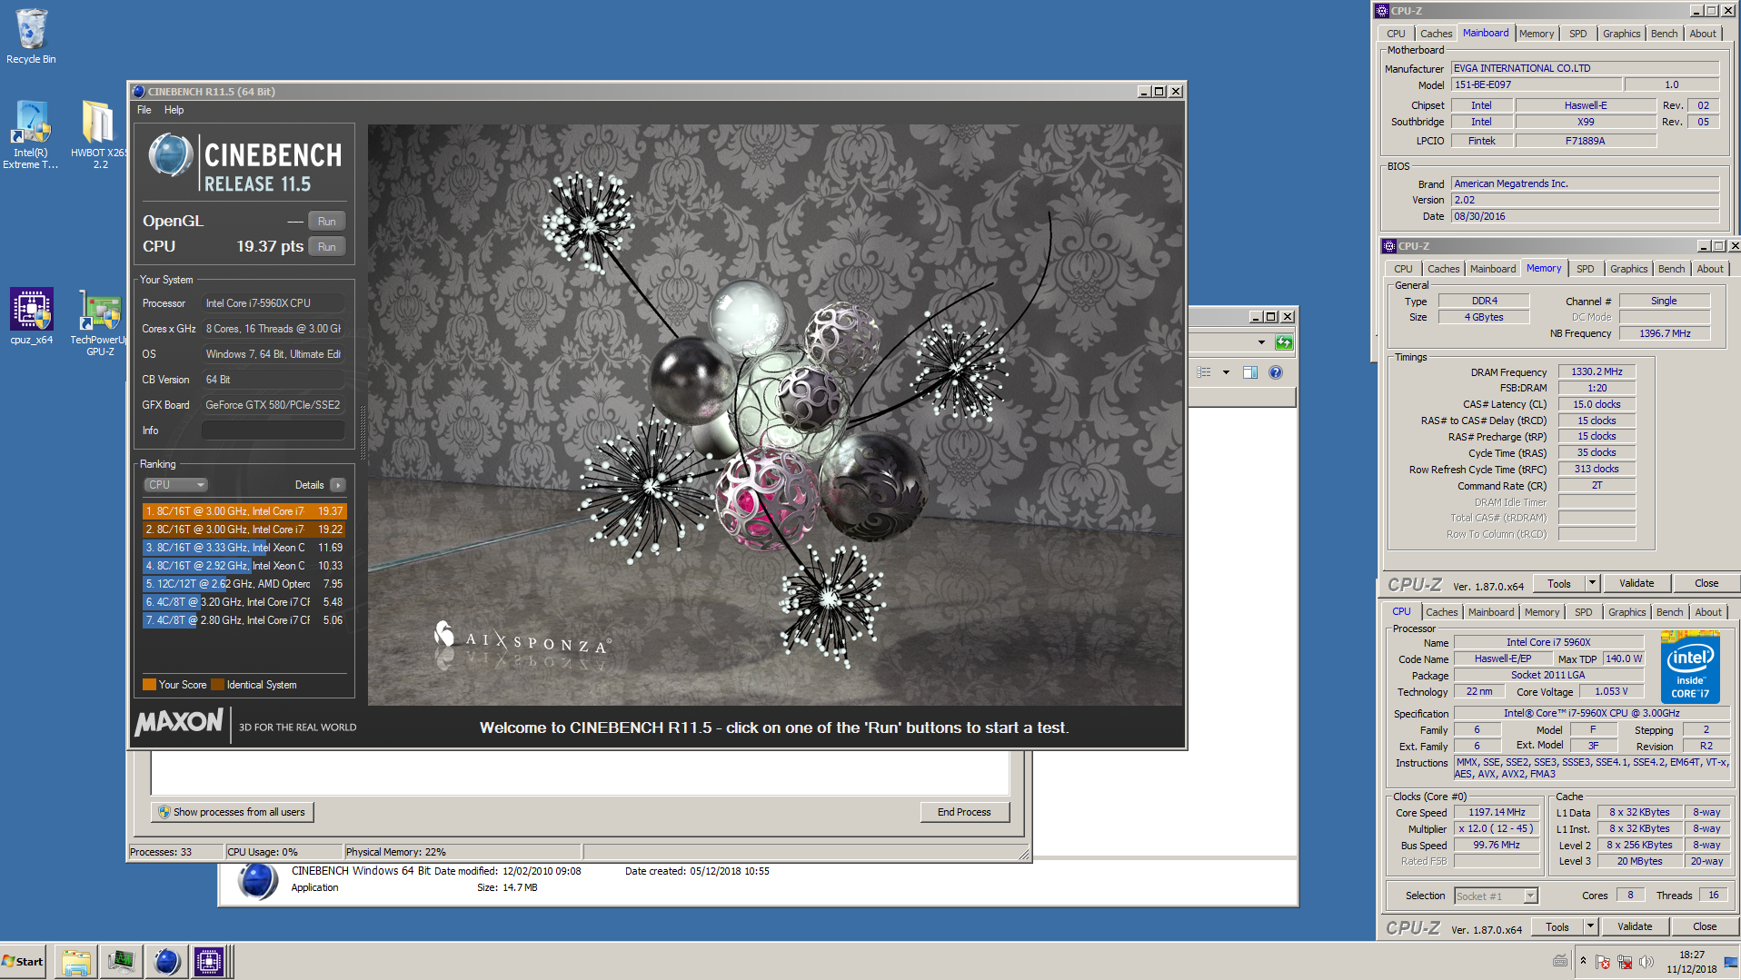The image size is (1741, 980).
Task: Select AMD Opteron ranking row 7.95
Action: pos(244,584)
